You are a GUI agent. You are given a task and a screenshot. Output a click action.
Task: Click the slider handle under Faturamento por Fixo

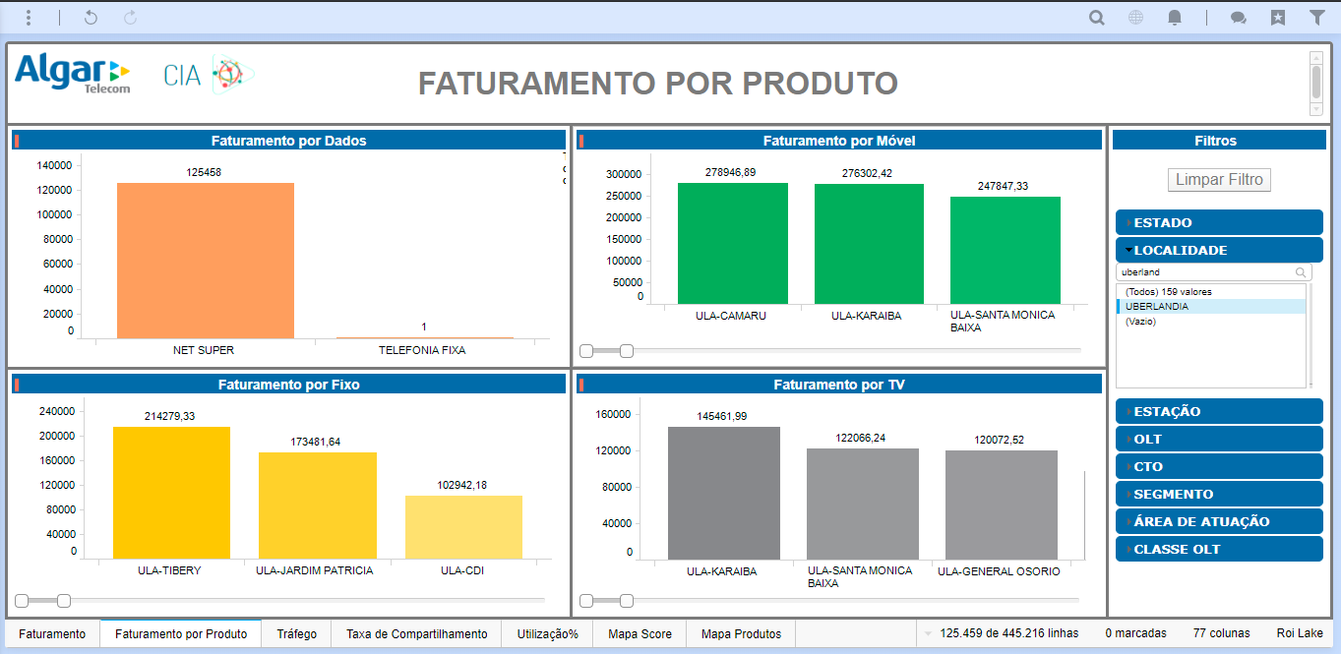64,600
